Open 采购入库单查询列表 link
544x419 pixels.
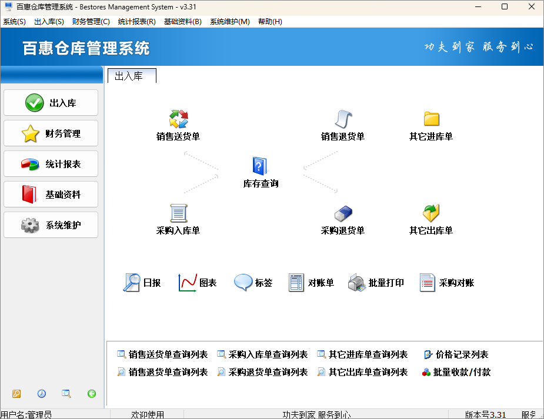point(268,354)
